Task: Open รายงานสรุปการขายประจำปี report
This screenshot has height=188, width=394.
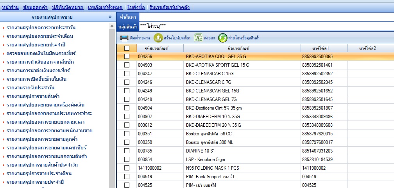Action: coord(35,182)
